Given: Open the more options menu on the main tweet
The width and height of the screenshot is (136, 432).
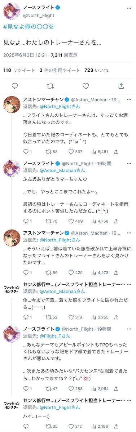Looking at the screenshot, I should coord(129,8).
